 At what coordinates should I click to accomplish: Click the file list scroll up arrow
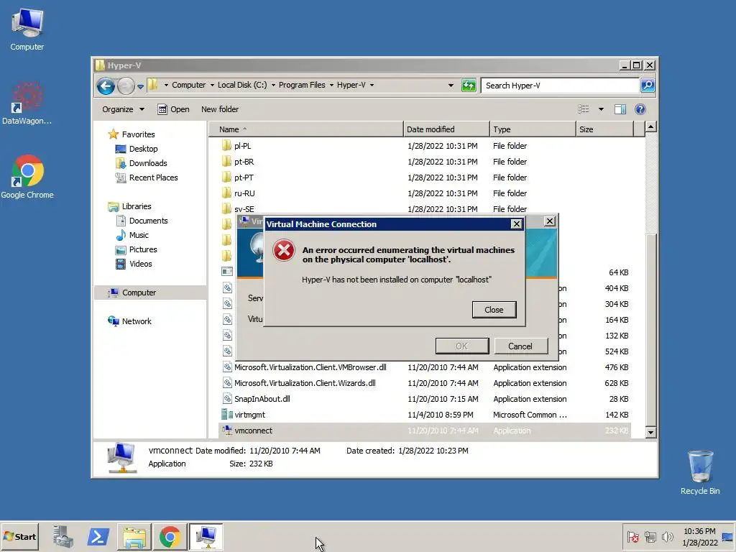click(x=650, y=126)
